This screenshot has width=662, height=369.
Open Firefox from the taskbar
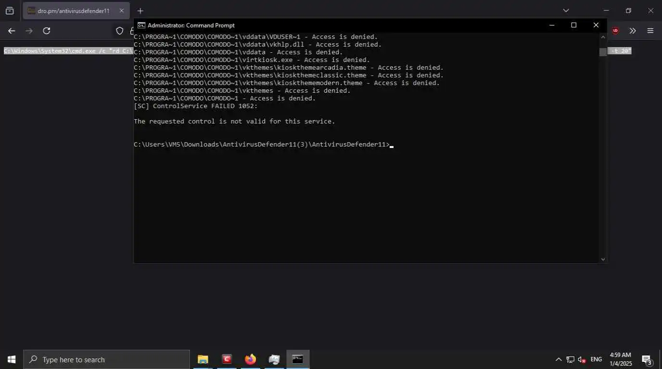click(x=250, y=359)
